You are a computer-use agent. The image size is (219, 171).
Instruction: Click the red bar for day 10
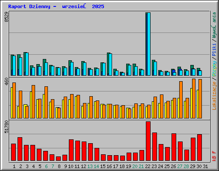point(71,150)
